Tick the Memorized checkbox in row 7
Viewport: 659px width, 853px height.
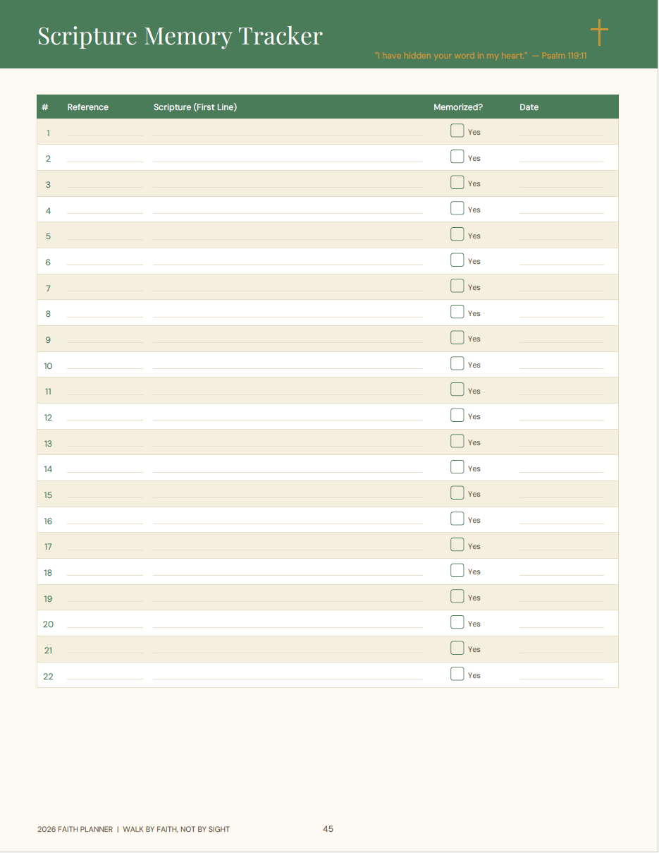pos(457,286)
